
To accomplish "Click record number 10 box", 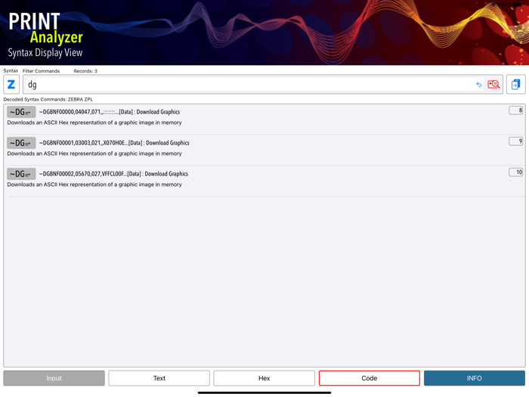I will (x=516, y=172).
